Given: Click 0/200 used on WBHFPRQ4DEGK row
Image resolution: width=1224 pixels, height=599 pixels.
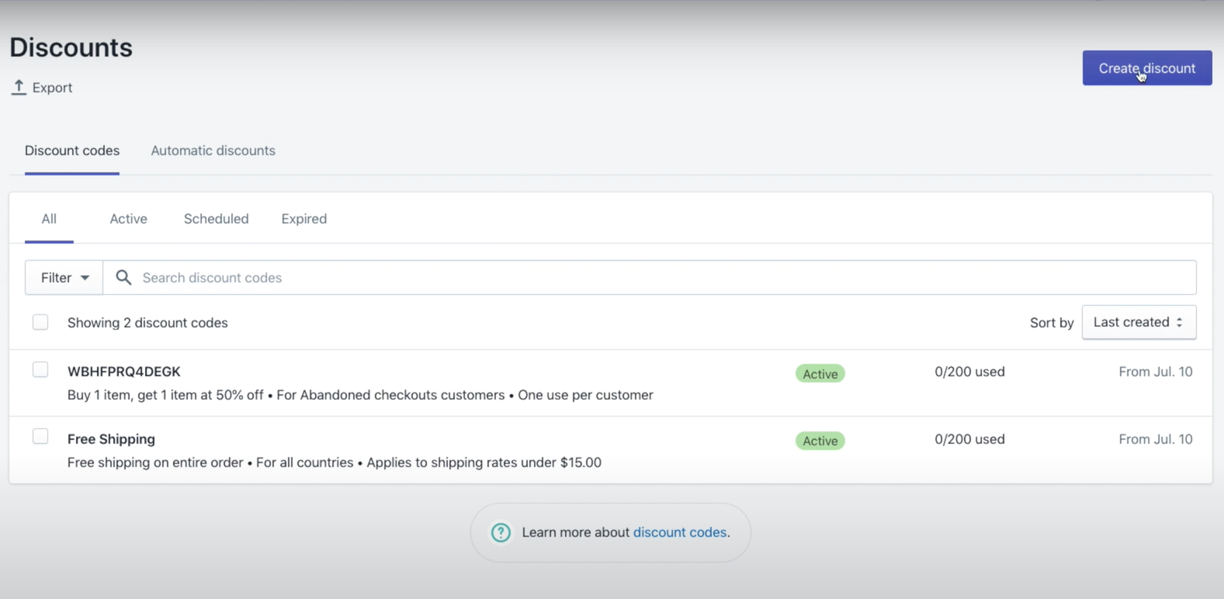Looking at the screenshot, I should pyautogui.click(x=970, y=372).
